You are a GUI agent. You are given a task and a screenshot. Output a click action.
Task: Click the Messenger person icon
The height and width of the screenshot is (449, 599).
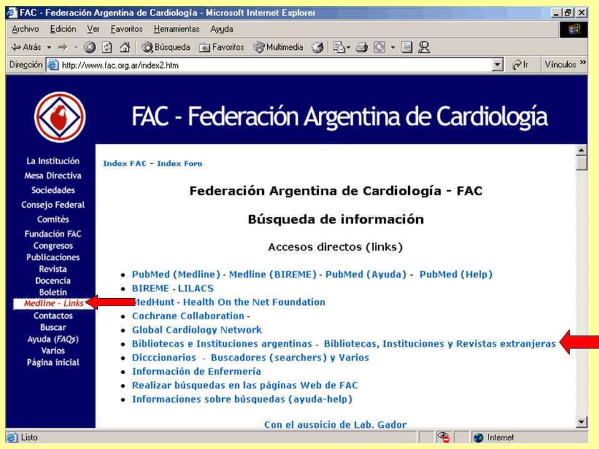(x=424, y=47)
